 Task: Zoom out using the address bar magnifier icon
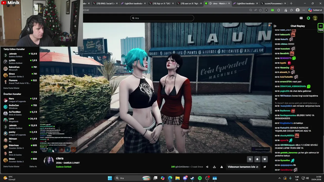(x=251, y=10)
